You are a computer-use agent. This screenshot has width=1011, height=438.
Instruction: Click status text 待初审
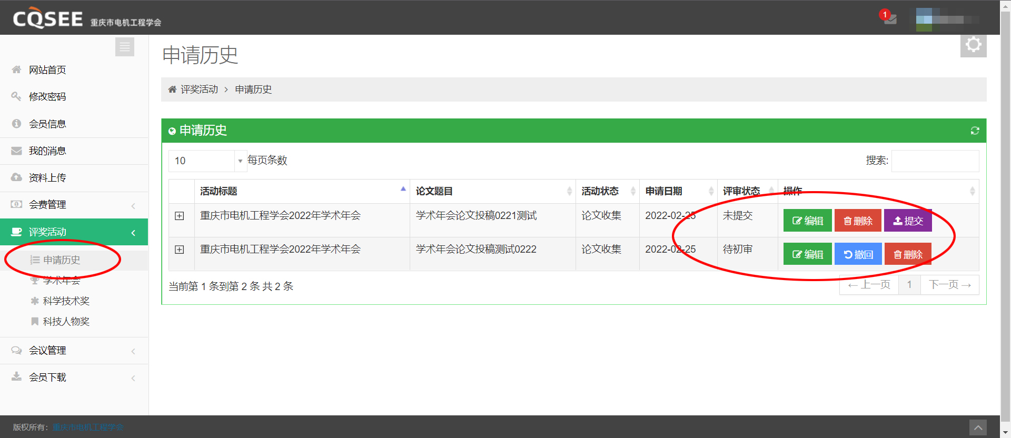click(737, 250)
